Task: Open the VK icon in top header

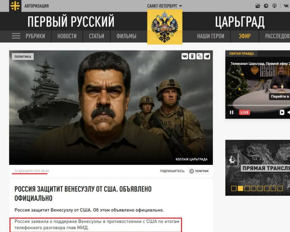Action: pyautogui.click(x=286, y=6)
